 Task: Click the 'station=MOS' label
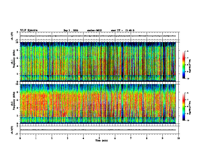pos(94,30)
